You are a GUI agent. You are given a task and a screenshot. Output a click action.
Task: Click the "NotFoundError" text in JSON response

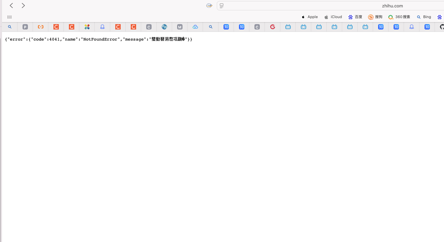[100, 39]
